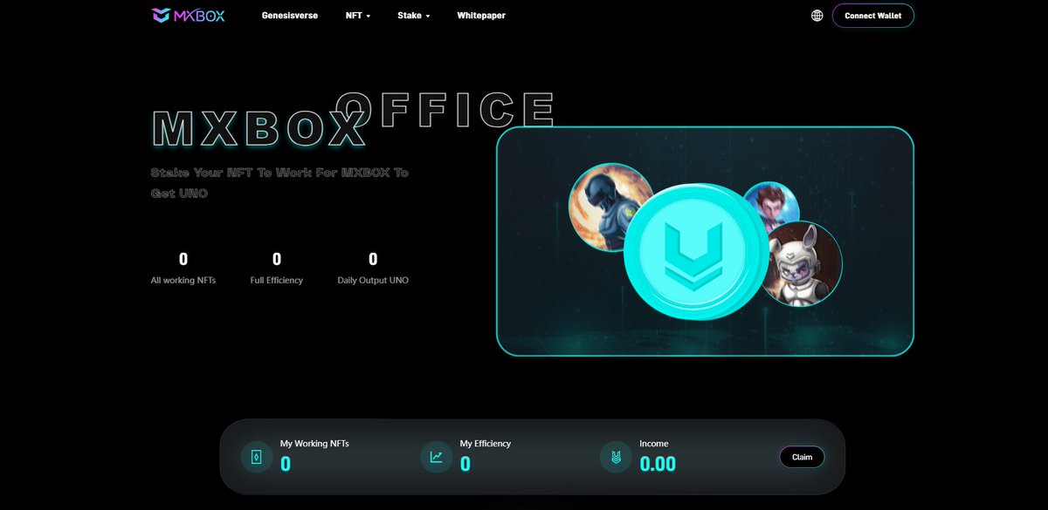Click the MXBOX outlined hero title
Screen dimensions: 1048x510
coord(259,130)
